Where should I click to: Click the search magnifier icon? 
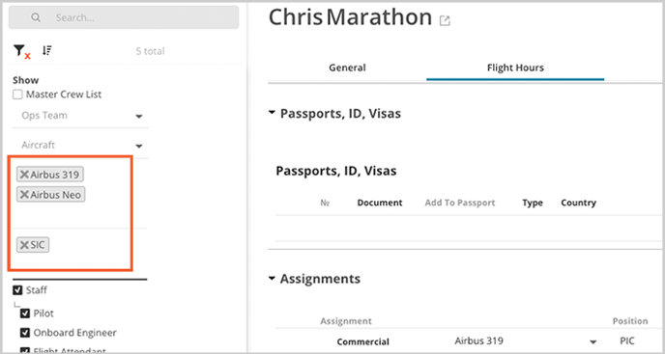[x=36, y=17]
